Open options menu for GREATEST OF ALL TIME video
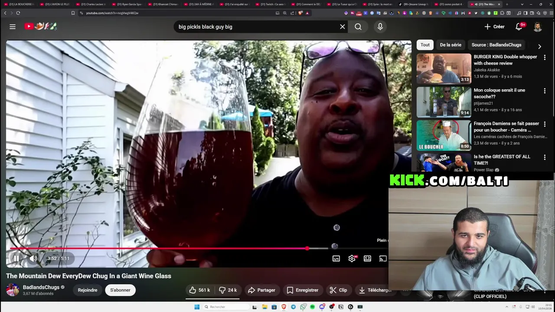 pyautogui.click(x=545, y=157)
